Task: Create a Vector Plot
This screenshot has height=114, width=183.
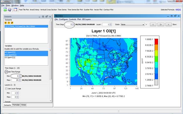Action: pos(98,10)
